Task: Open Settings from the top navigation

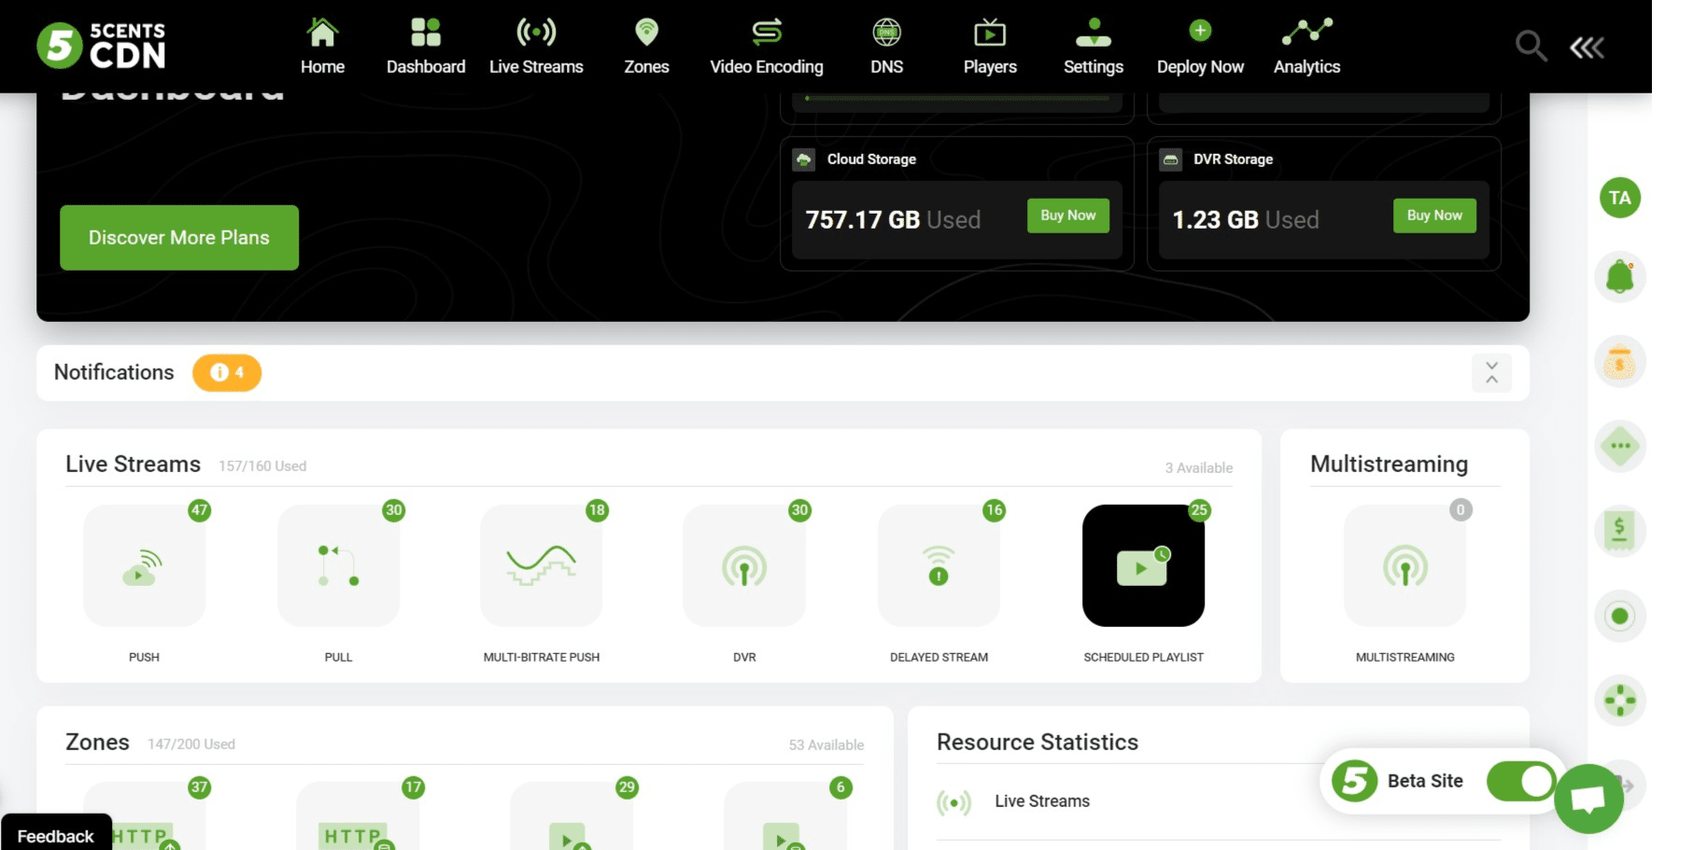Action: 1093,47
